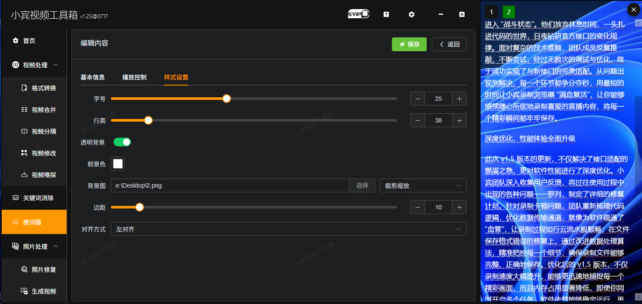Click the help question mark icon
This screenshot has height=304, width=642.
click(x=386, y=14)
